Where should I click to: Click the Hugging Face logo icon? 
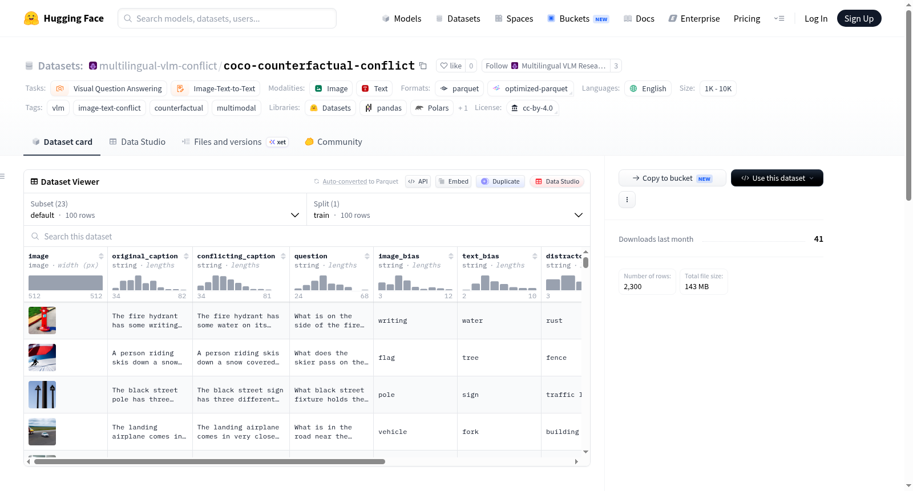pos(31,18)
